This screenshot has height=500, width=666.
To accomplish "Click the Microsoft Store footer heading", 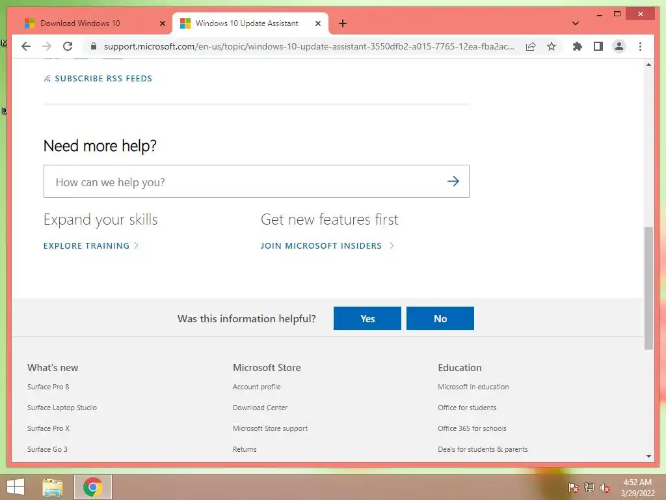I will (x=267, y=368).
